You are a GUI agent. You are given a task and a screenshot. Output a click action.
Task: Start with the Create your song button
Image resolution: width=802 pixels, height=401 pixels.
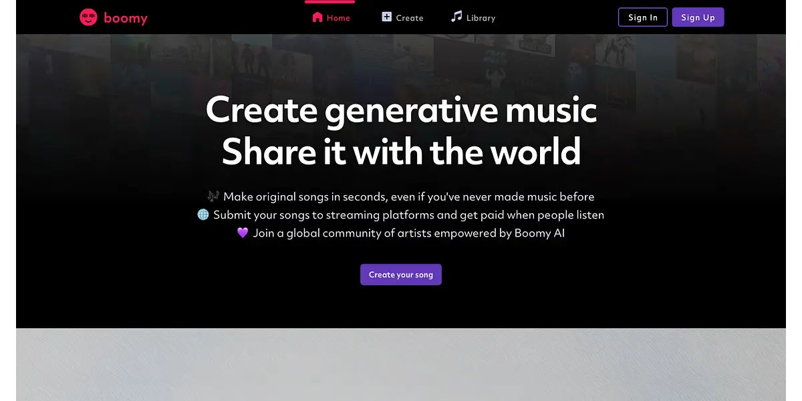[401, 275]
